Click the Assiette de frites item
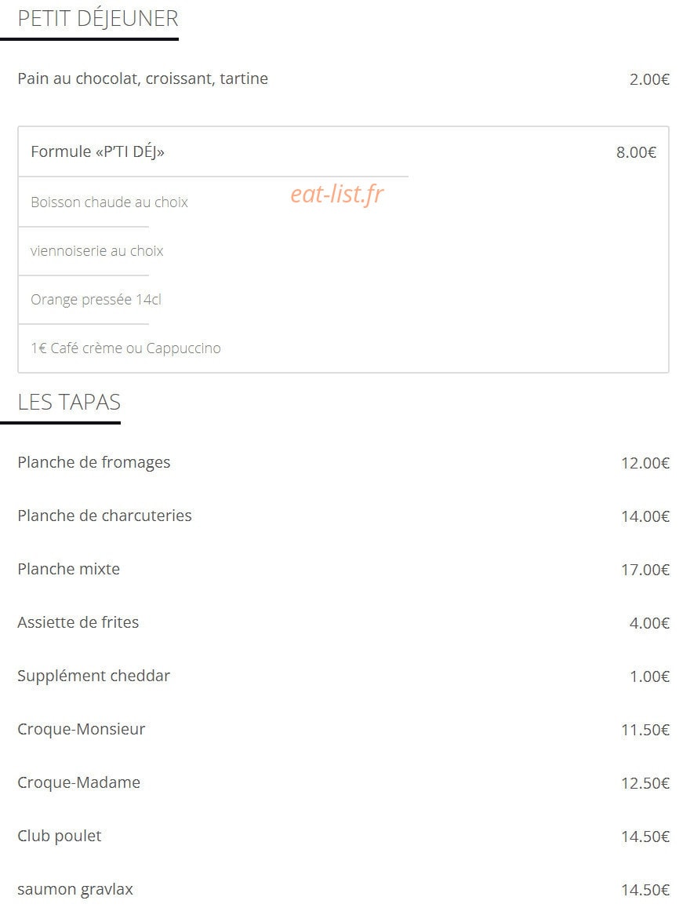 pos(78,622)
